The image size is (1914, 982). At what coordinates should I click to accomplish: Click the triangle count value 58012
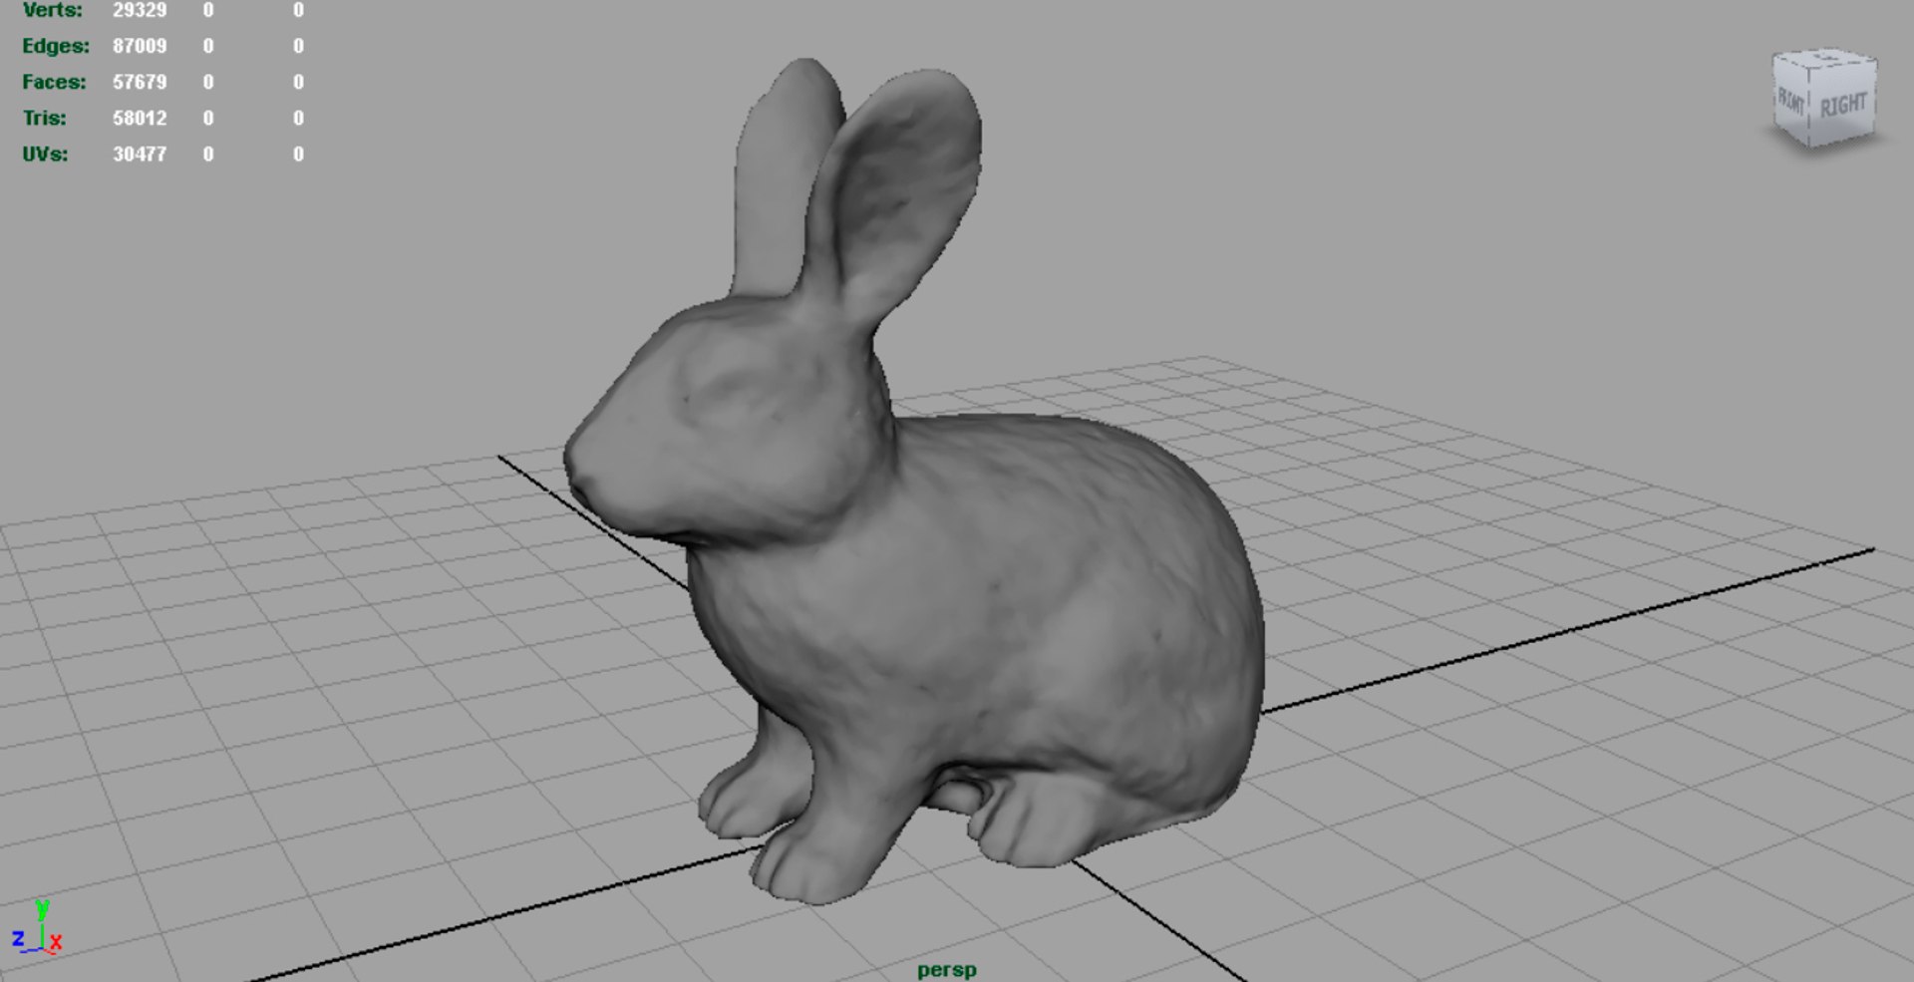point(140,118)
